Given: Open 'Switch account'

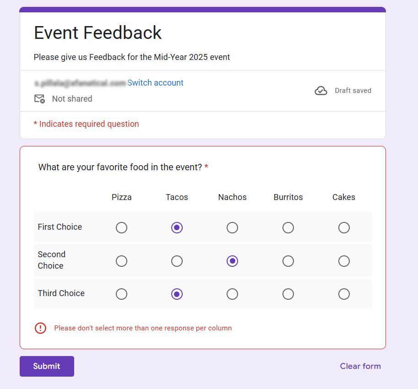Looking at the screenshot, I should pos(155,83).
